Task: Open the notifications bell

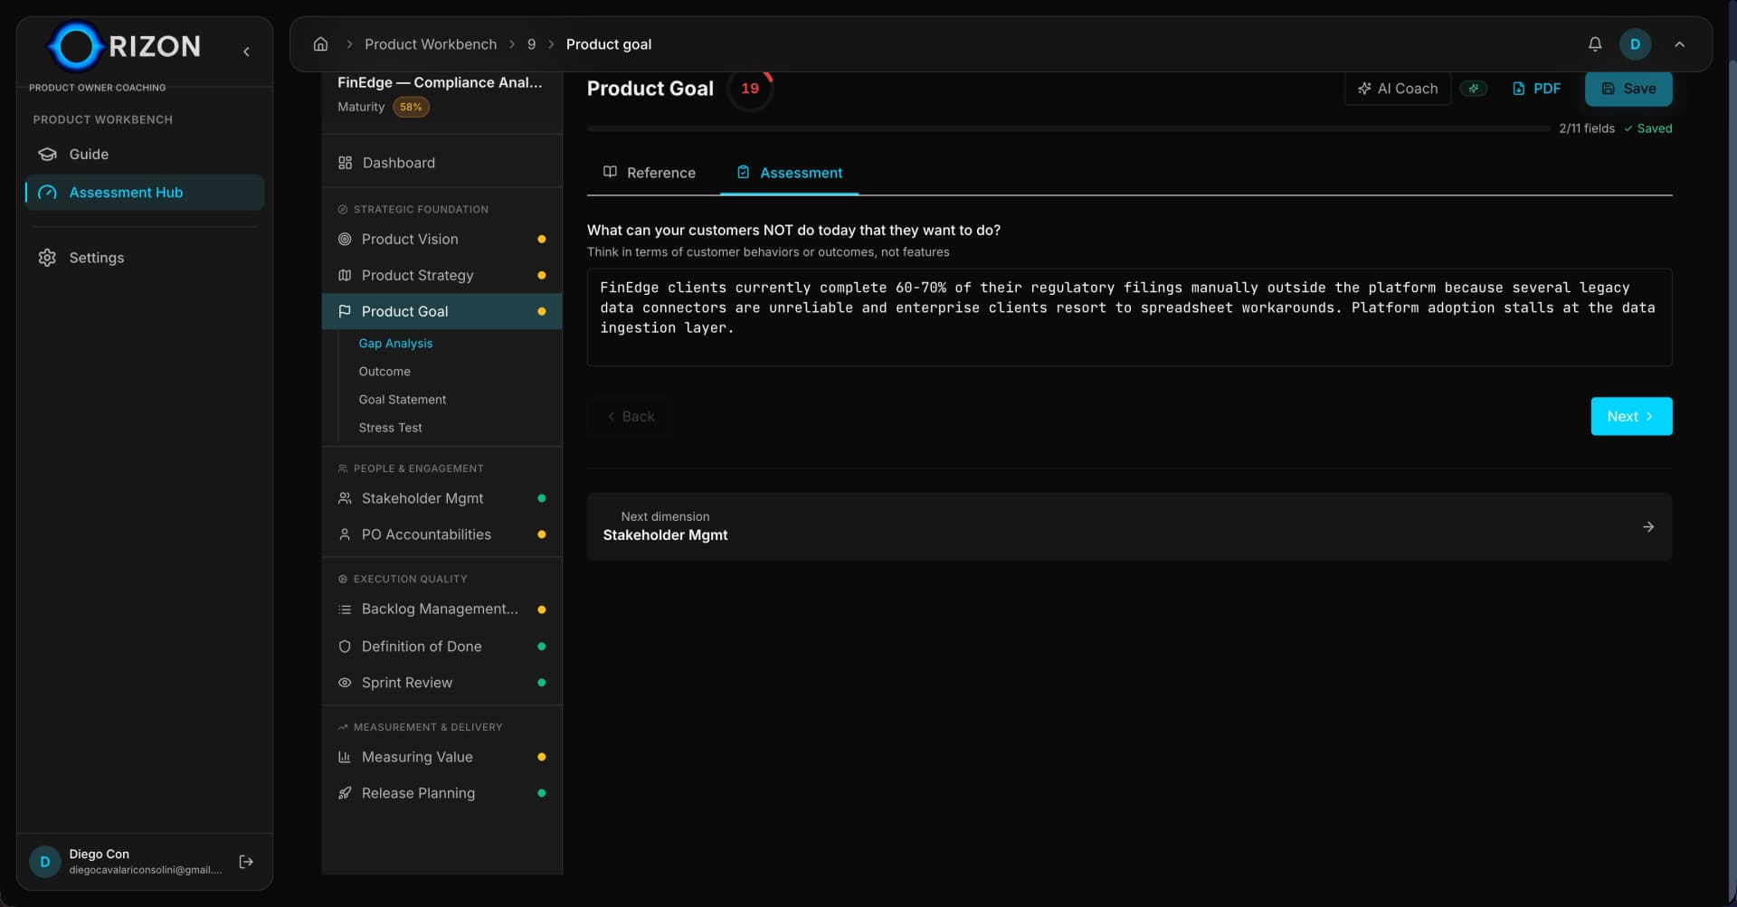Action: pyautogui.click(x=1595, y=44)
